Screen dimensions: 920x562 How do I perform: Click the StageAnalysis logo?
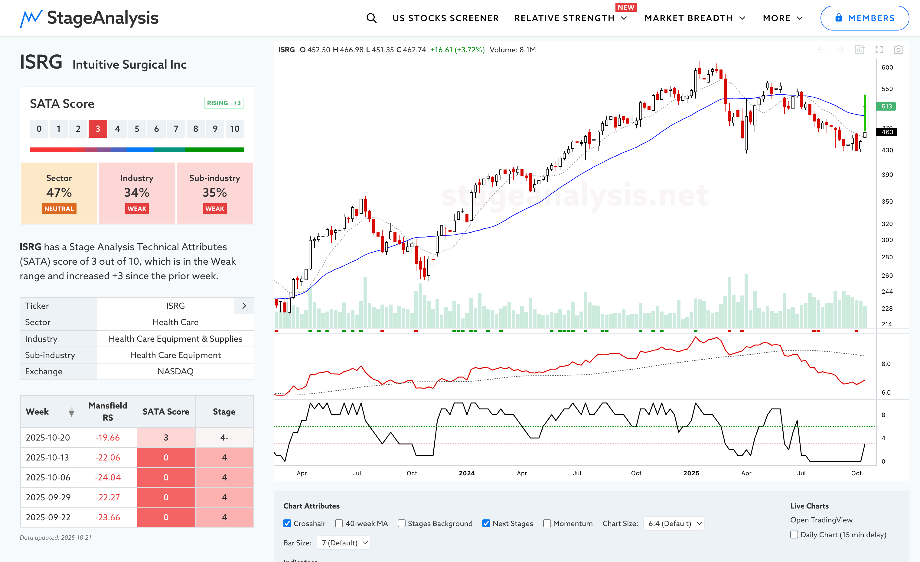[89, 18]
